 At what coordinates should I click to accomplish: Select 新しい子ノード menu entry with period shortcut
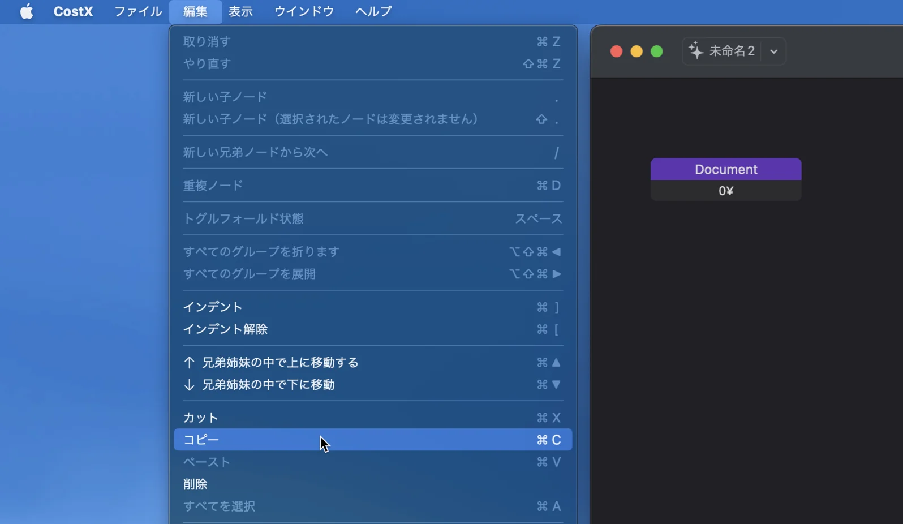click(x=373, y=97)
